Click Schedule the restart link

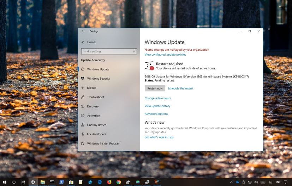click(180, 88)
